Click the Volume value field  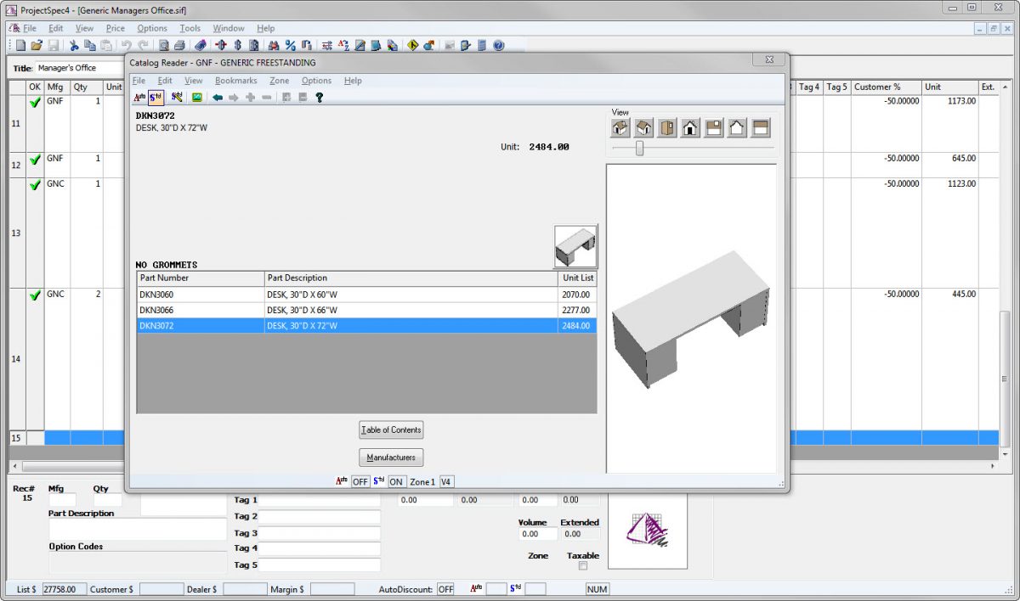(x=538, y=535)
